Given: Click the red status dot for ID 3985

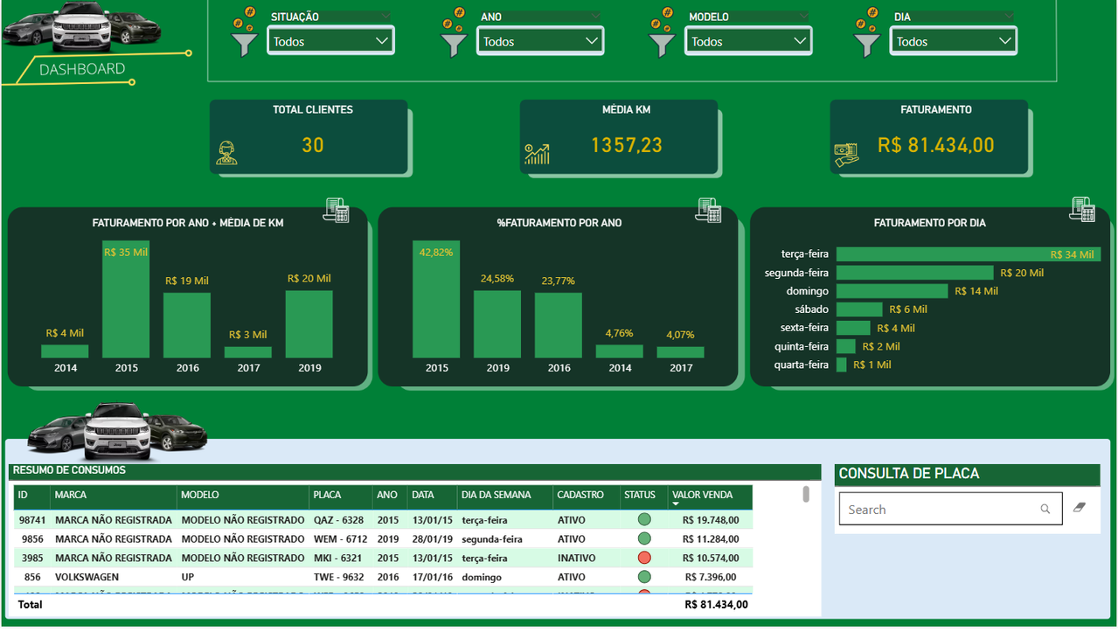Looking at the screenshot, I should [x=644, y=558].
